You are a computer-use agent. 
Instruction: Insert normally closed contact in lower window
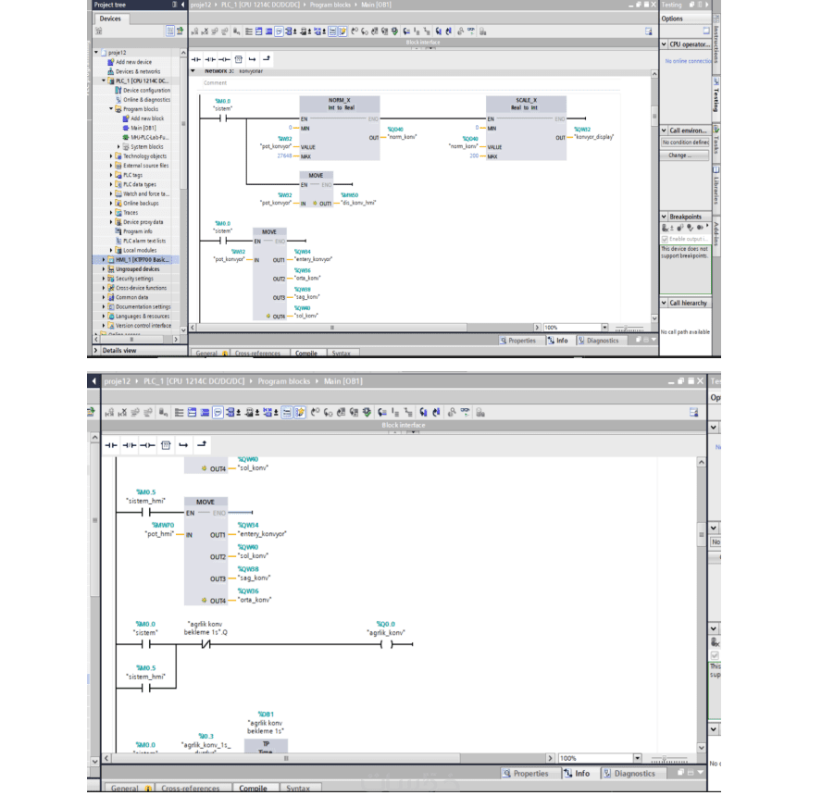[x=130, y=445]
